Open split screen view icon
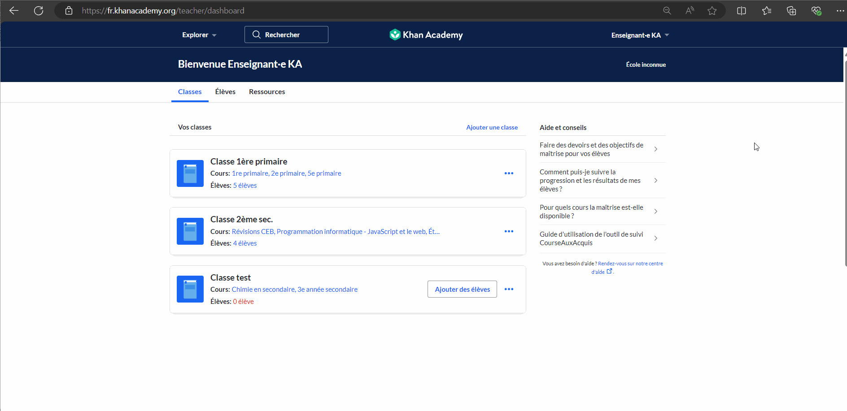 click(x=742, y=11)
